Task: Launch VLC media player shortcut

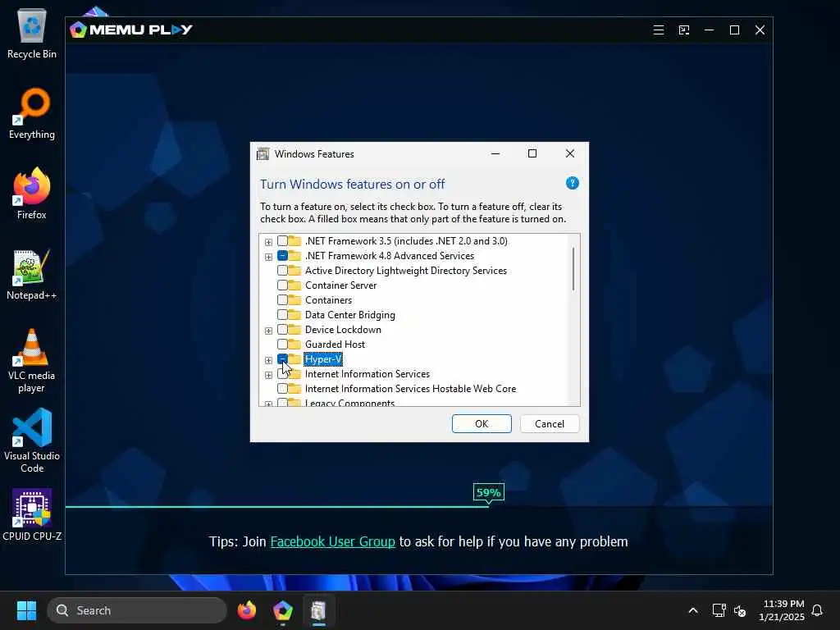Action: click(32, 361)
